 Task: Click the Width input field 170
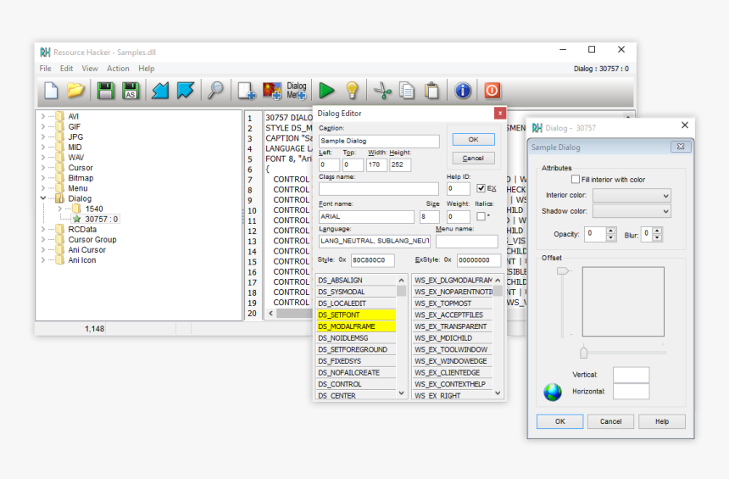[x=376, y=164]
